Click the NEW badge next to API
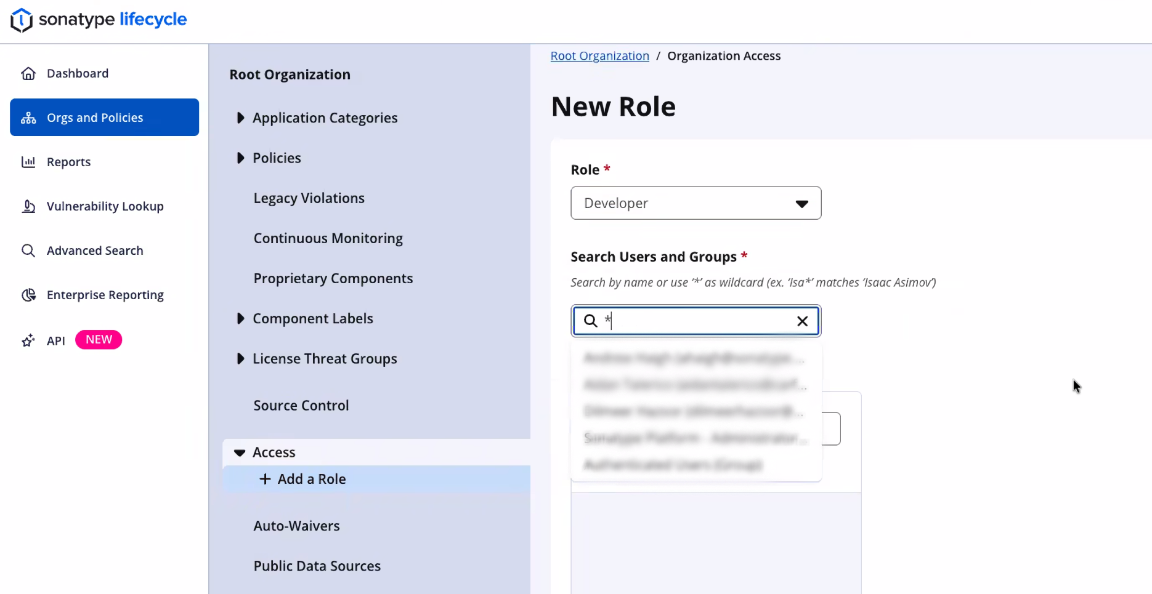This screenshot has height=594, width=1152. tap(99, 340)
